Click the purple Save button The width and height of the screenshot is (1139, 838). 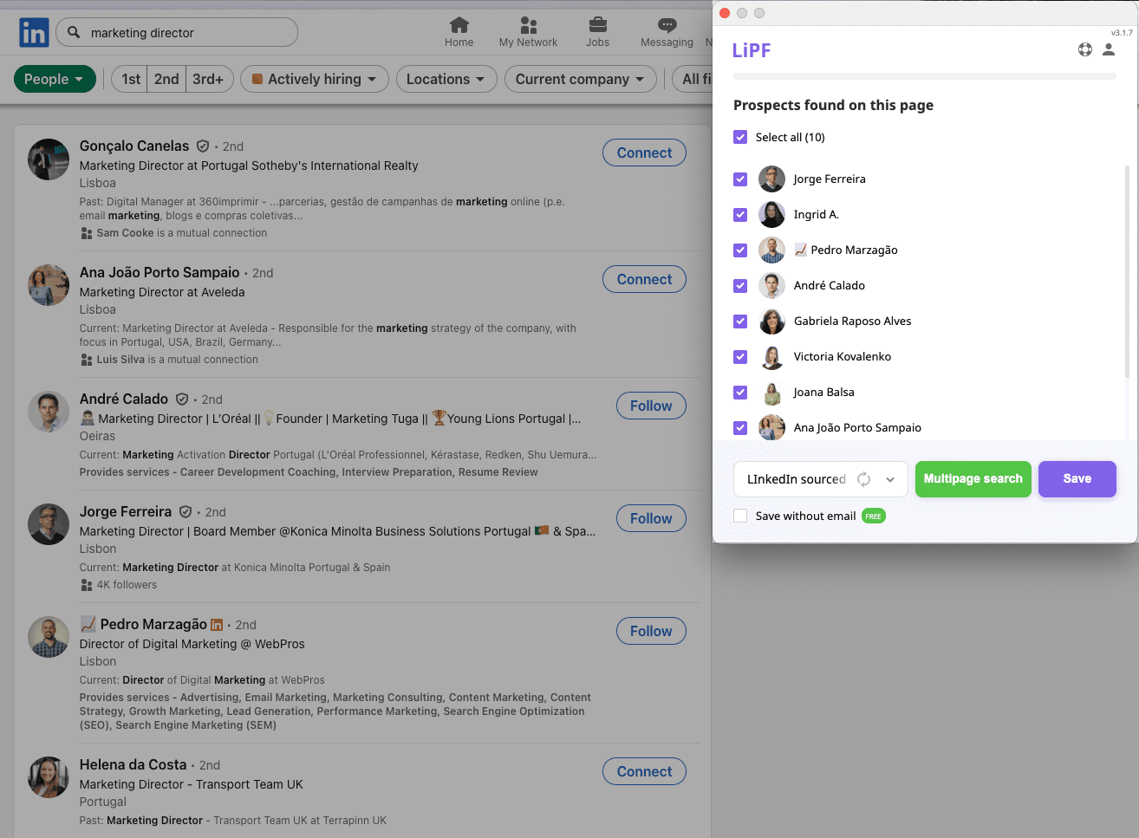1077,479
